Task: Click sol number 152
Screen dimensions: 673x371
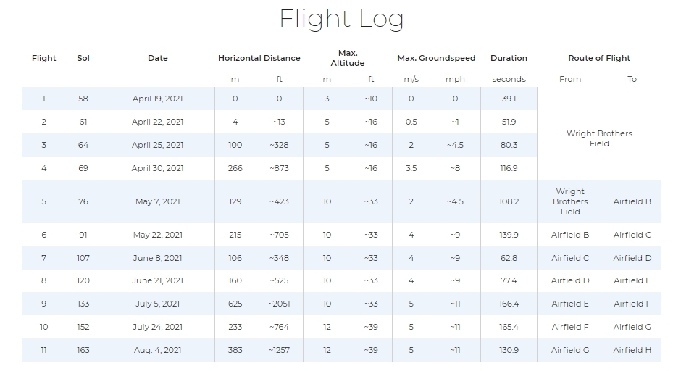Action: (x=83, y=327)
